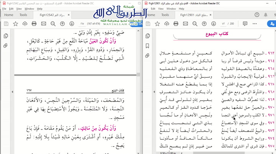This screenshot has height=154, width=276.
Task: Collapse navigation pane arrow in right window
Action: [154, 92]
